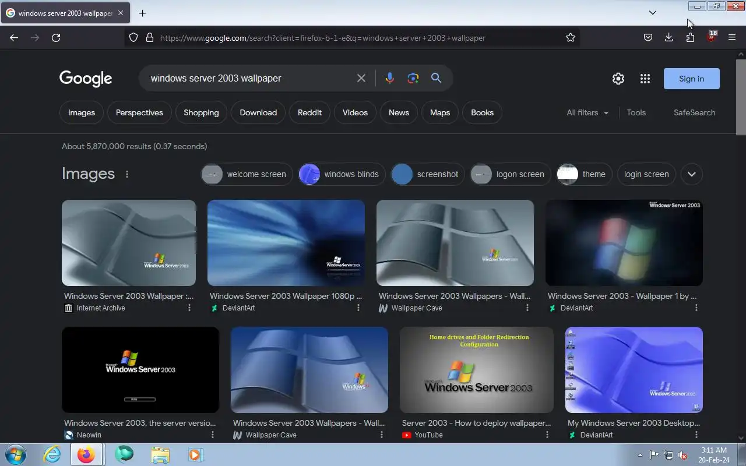Open the Extensions puzzle icon

pyautogui.click(x=690, y=37)
